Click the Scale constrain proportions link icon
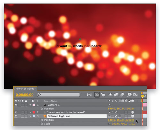 109,124
